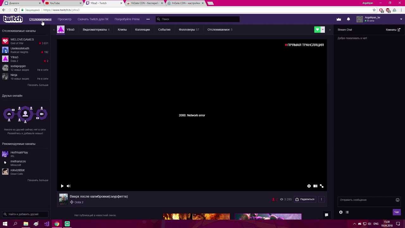
Task: Open the stream options three-dot menu
Action: pos(321,199)
